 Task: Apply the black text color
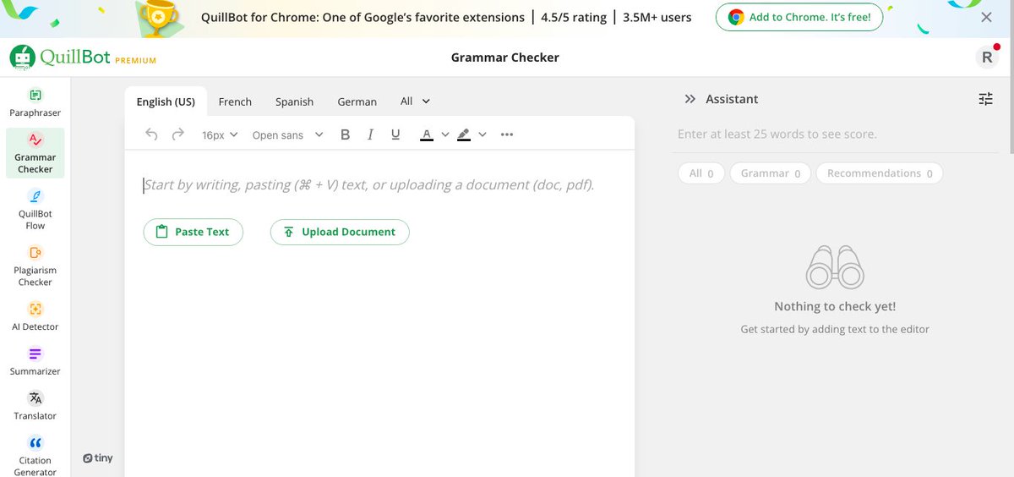pos(427,134)
